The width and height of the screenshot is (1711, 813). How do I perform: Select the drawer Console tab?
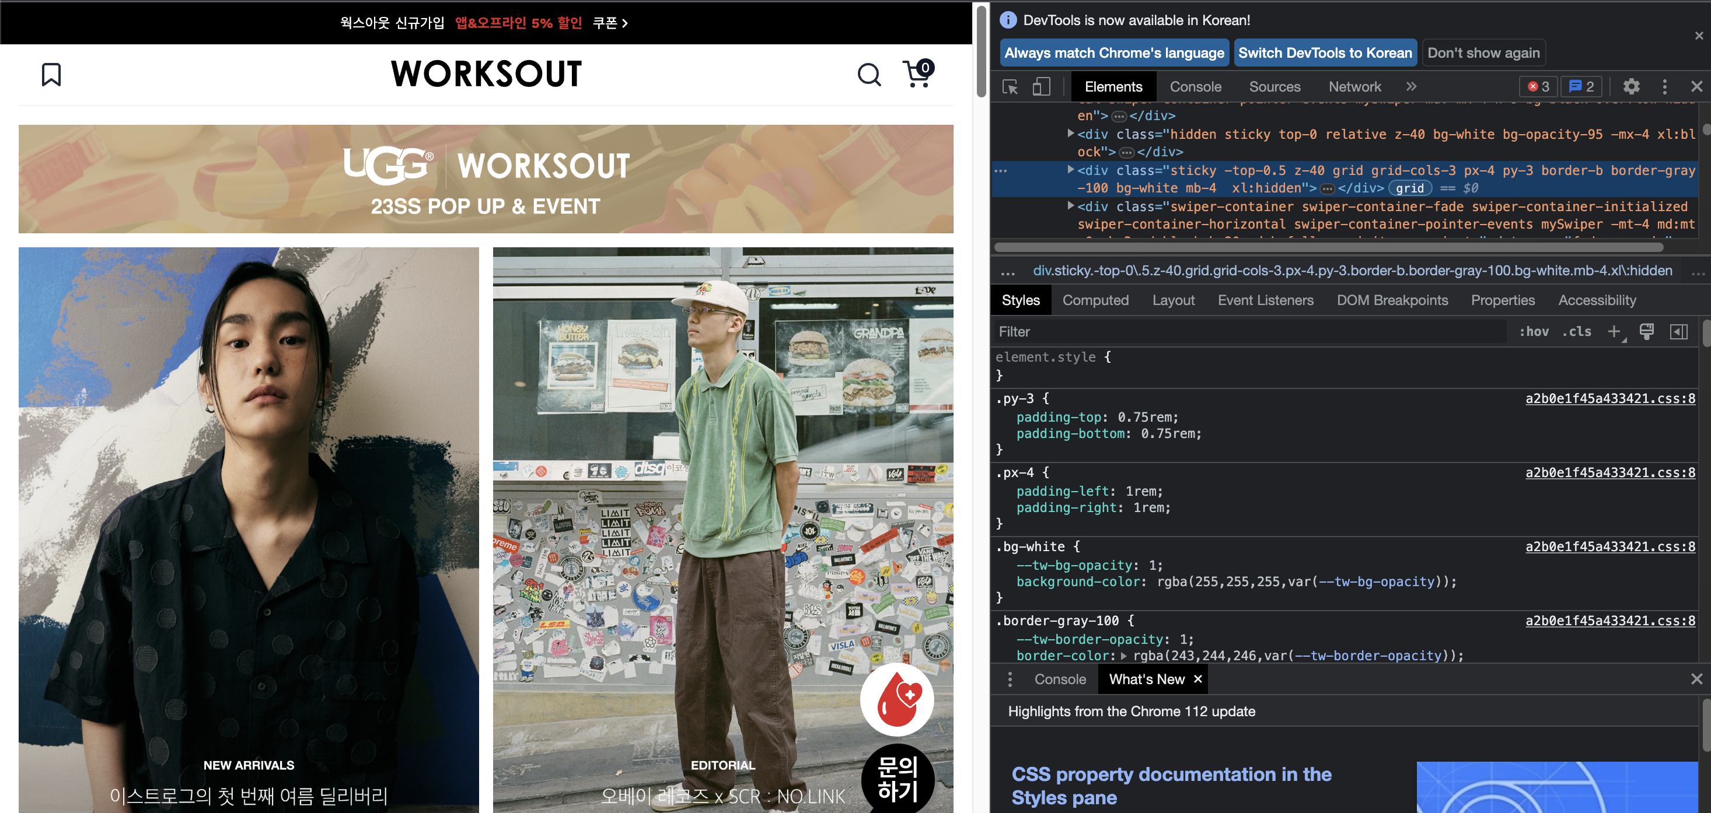click(1060, 679)
